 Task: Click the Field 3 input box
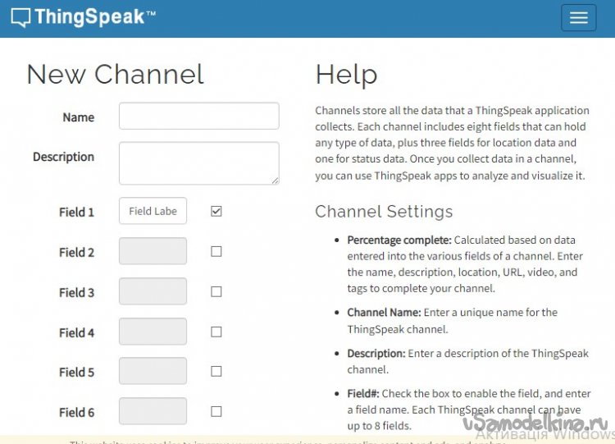[x=153, y=291]
